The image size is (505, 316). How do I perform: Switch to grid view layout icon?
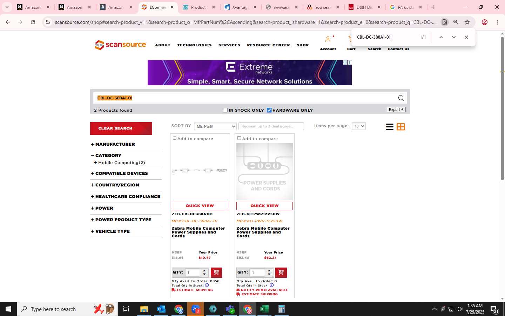[401, 127]
